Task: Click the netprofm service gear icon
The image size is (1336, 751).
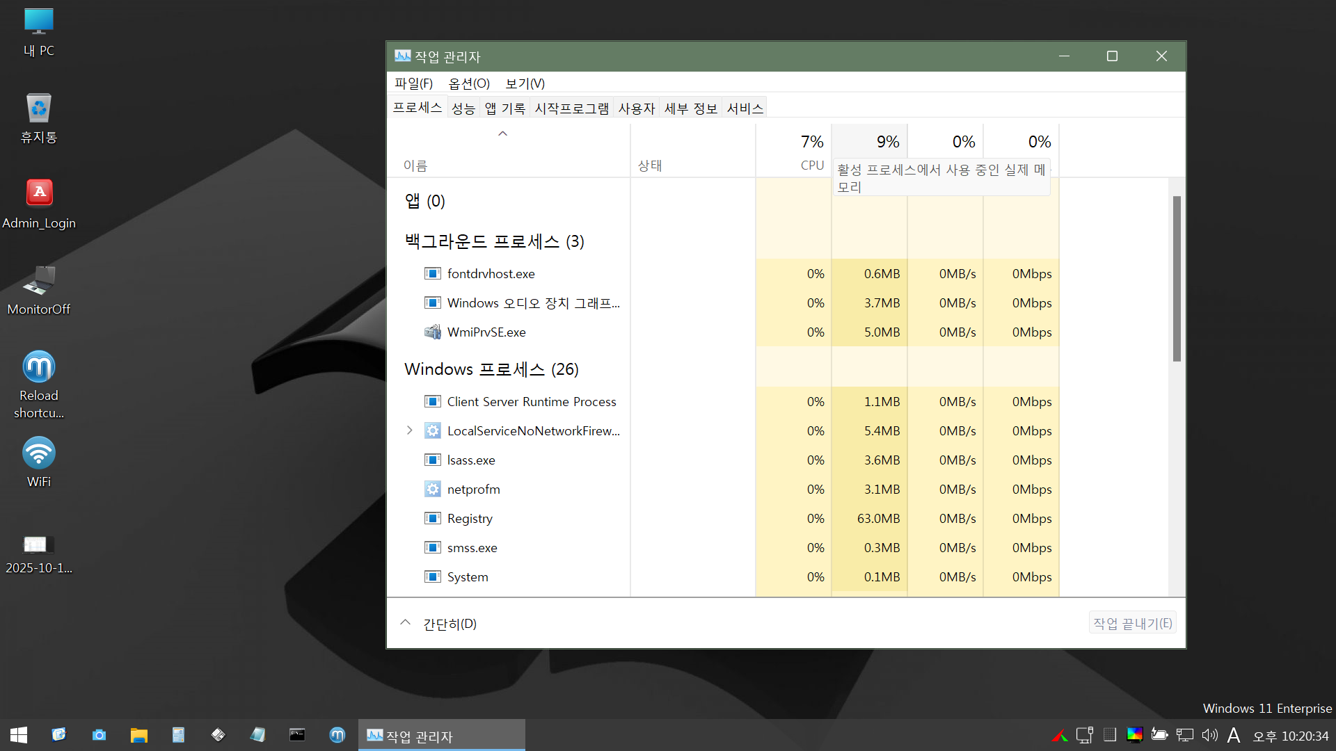Action: 432,490
